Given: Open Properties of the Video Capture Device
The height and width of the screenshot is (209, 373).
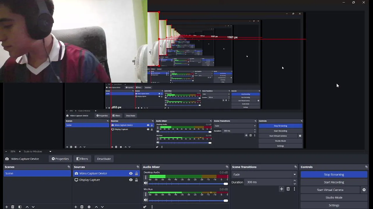Looking at the screenshot, I should (x=60, y=159).
